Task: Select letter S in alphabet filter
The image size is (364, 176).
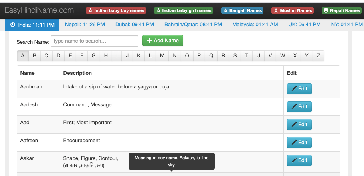Action: tap(235, 56)
